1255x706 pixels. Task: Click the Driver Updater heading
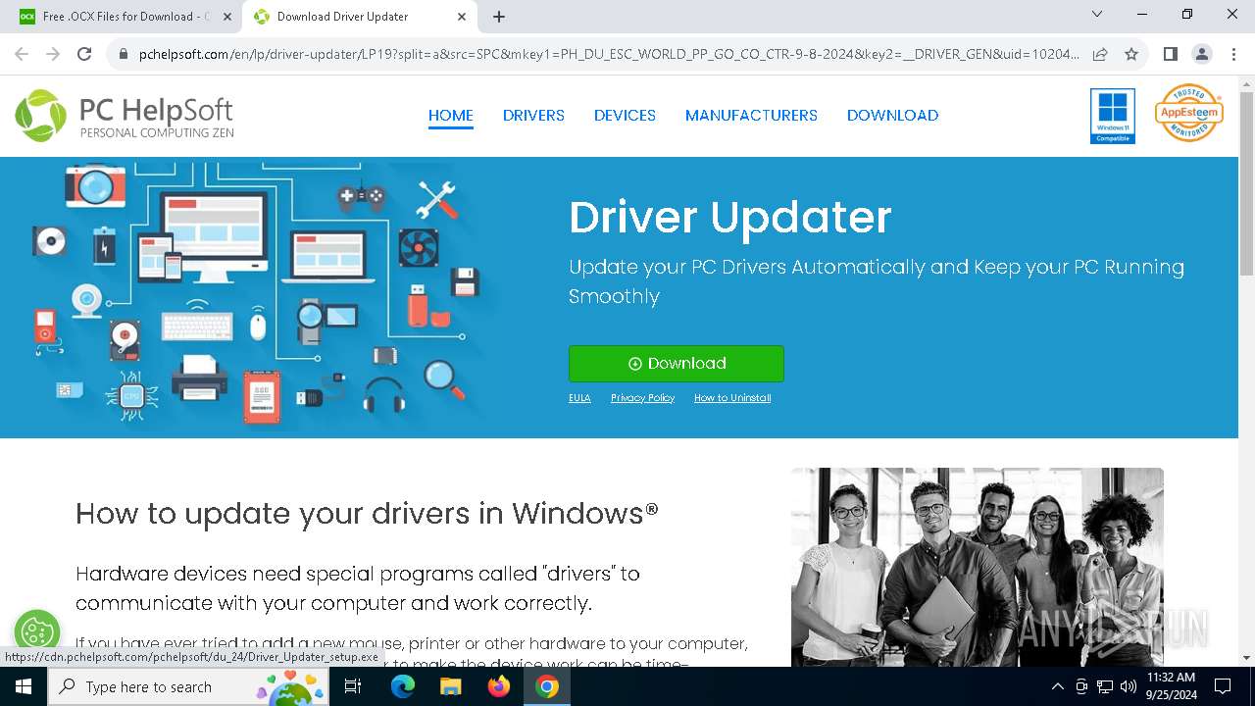point(730,217)
